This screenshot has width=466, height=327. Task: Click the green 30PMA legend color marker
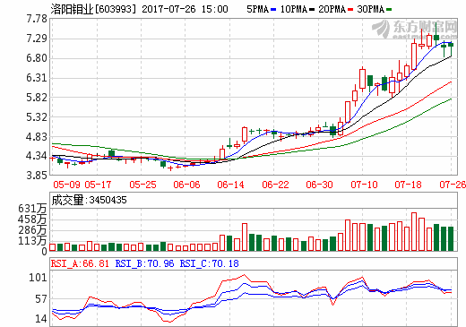pyautogui.click(x=389, y=10)
